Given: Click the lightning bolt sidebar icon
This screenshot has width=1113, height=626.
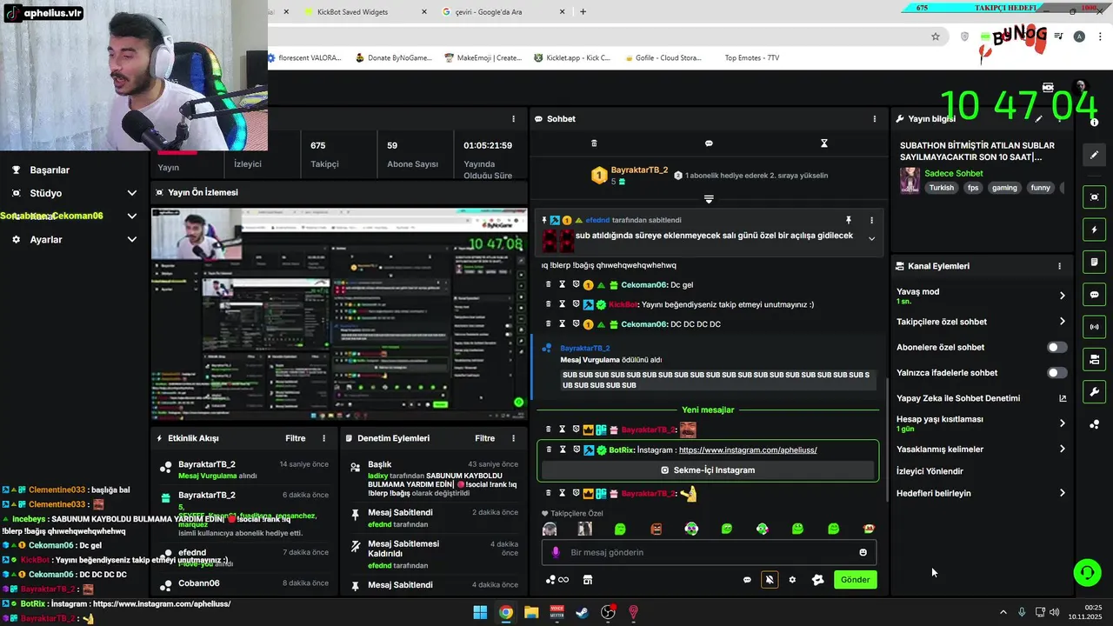Looking at the screenshot, I should [x=1094, y=230].
